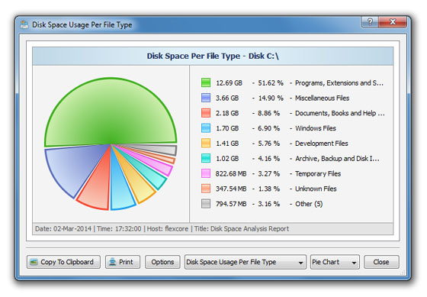Click the gray Other (5) swatch
This screenshot has width=427, height=297.
[x=206, y=204]
